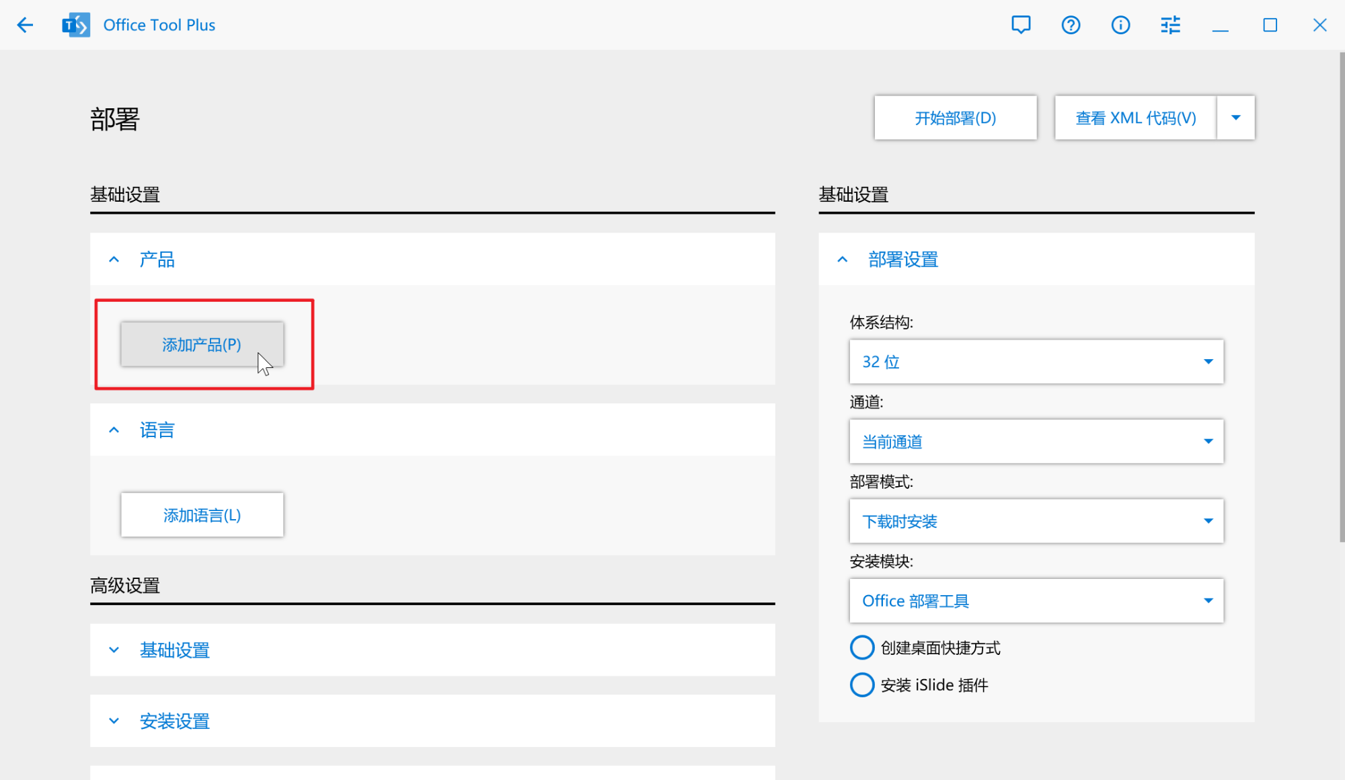
Task: Click the 添加语言(L) button
Action: tap(202, 515)
